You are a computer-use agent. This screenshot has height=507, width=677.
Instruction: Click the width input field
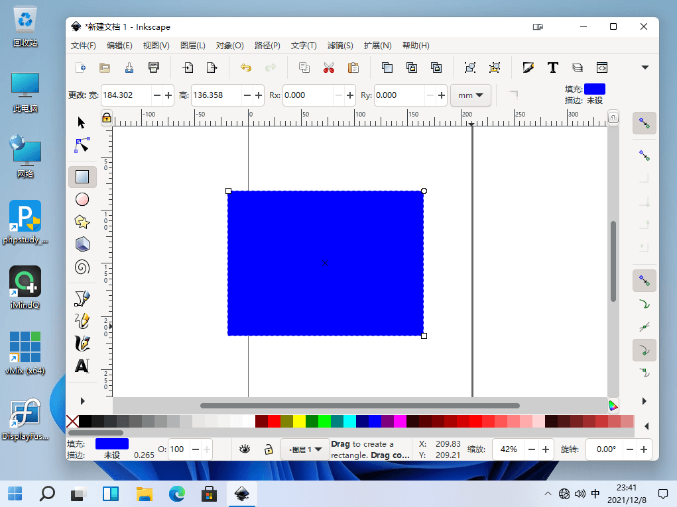[126, 95]
